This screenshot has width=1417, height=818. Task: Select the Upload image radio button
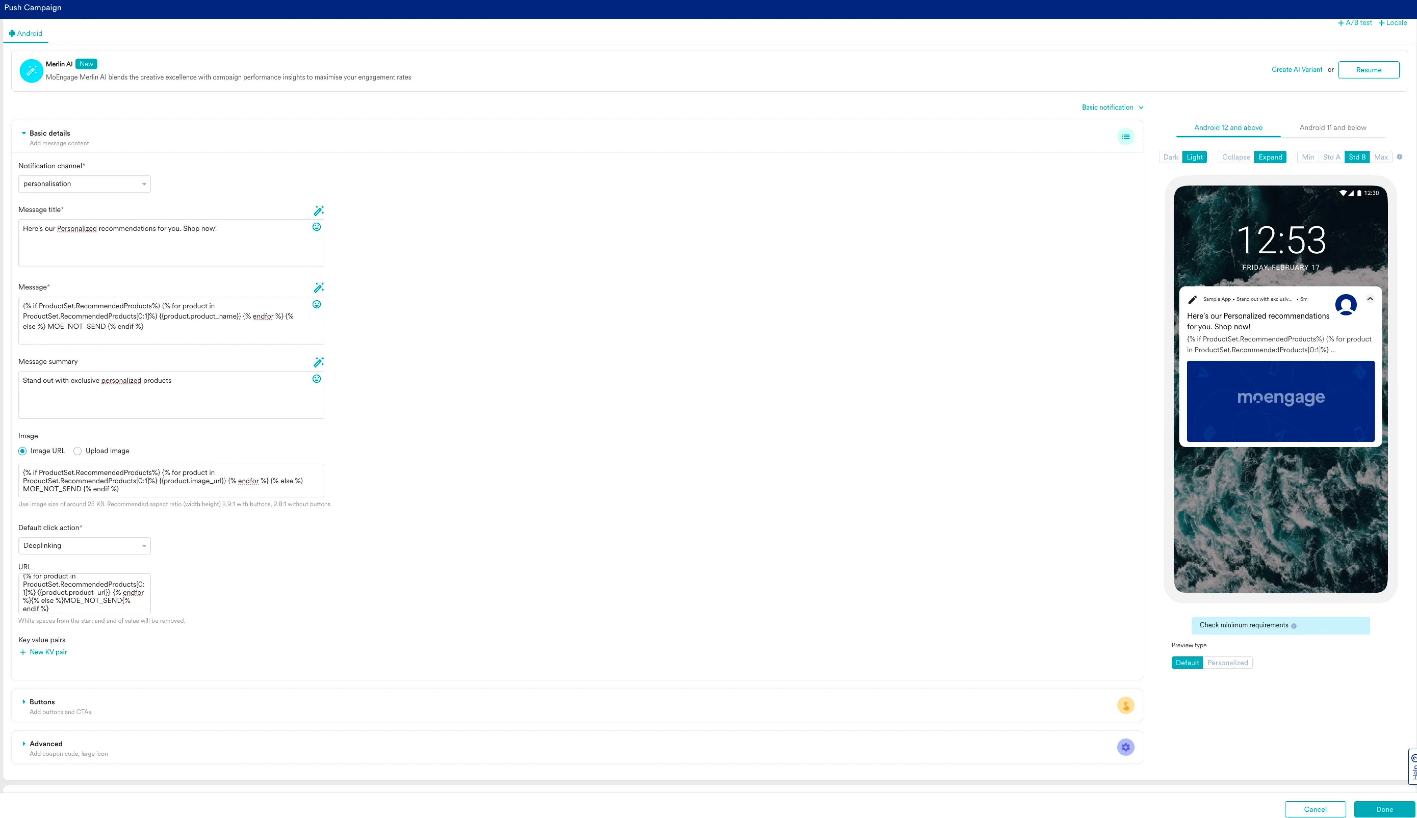pyautogui.click(x=78, y=451)
